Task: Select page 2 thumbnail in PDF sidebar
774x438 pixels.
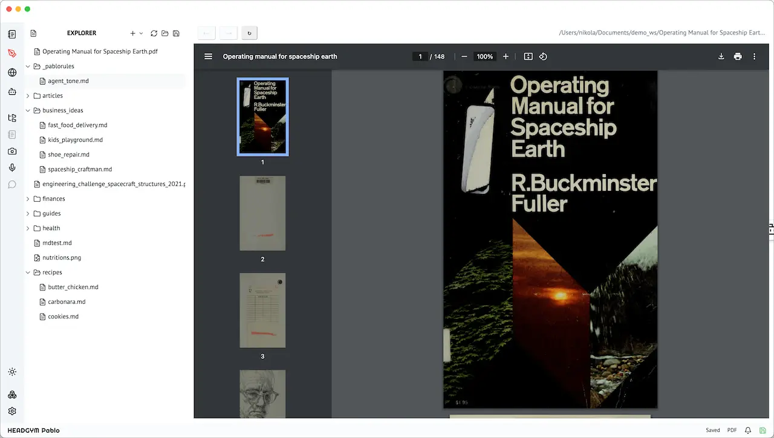Action: click(262, 213)
